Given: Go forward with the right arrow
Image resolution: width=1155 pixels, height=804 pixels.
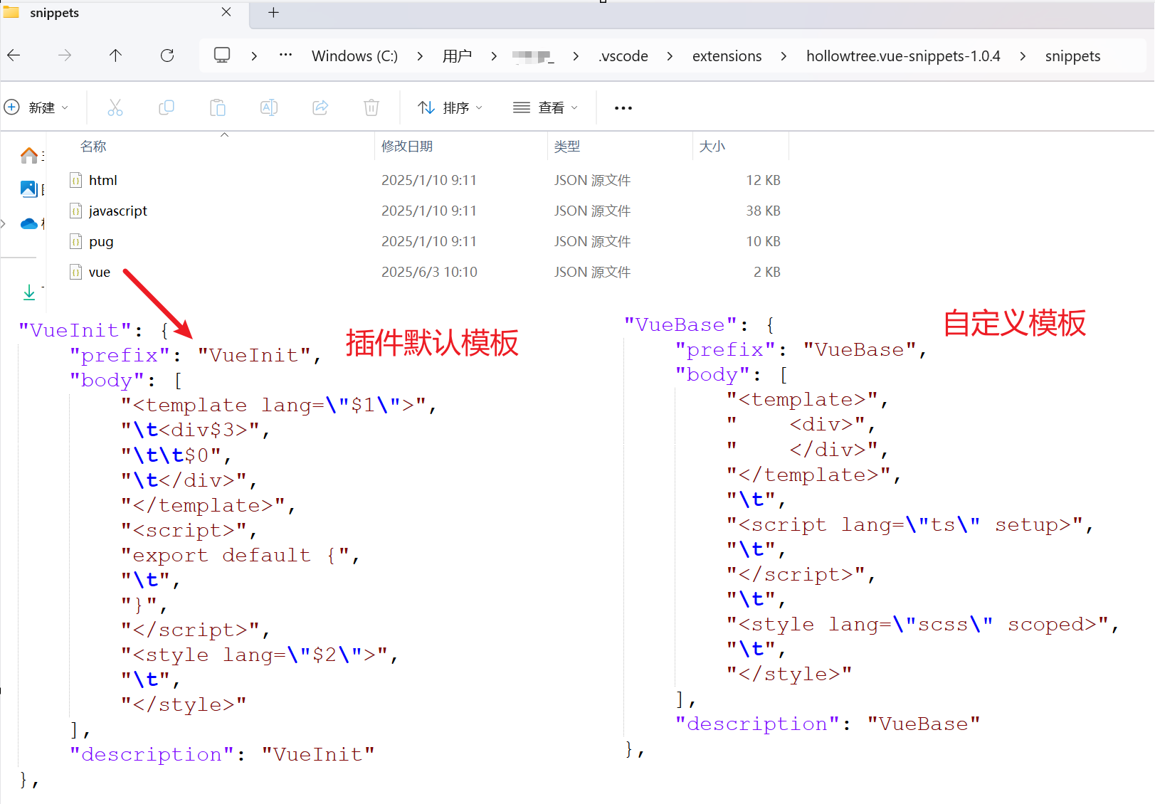Looking at the screenshot, I should pos(65,55).
